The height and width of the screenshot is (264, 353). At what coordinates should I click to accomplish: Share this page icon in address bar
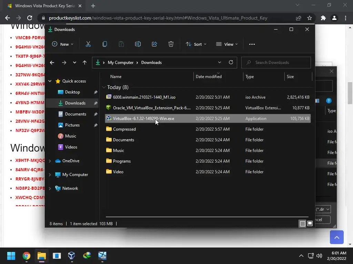coord(299,18)
